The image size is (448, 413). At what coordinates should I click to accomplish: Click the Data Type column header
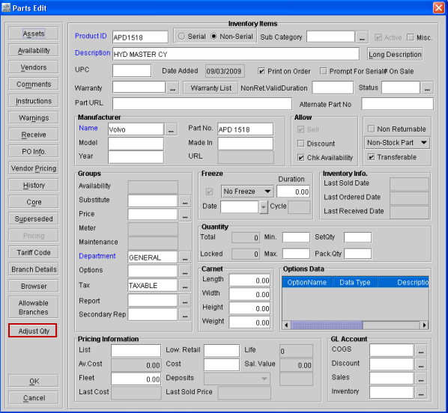pos(354,282)
